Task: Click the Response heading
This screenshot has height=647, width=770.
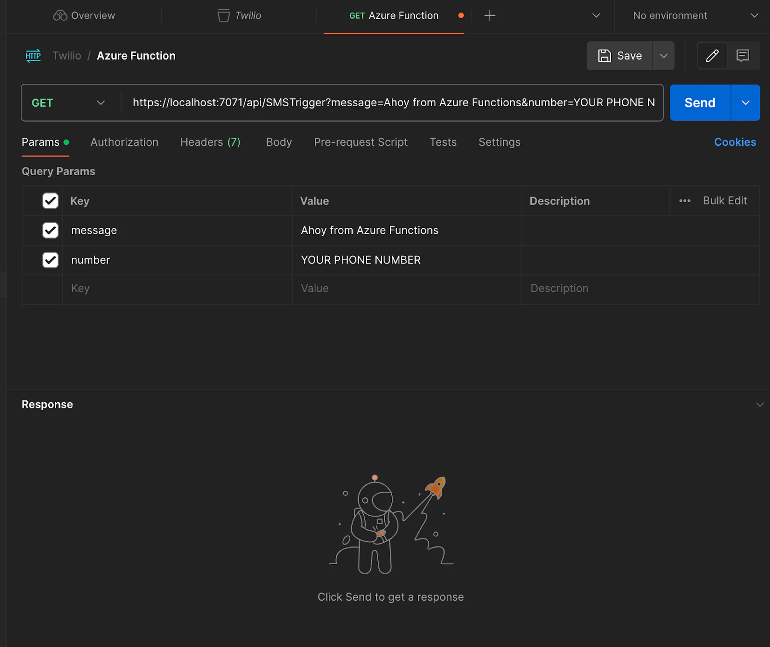Action: 47,405
